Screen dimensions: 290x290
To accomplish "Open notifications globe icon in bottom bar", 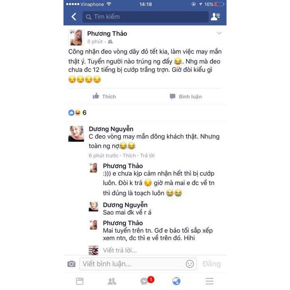I will [x=176, y=281].
